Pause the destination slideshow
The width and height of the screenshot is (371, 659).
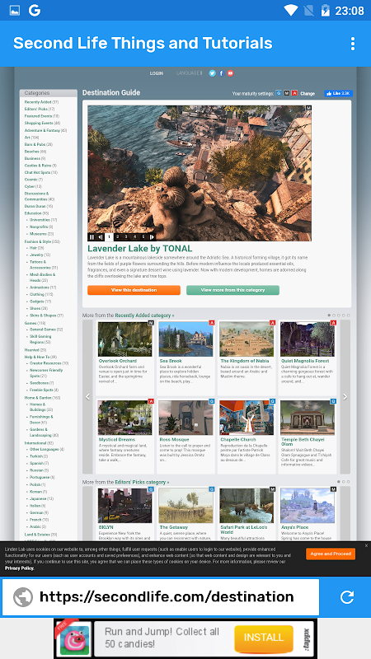(x=92, y=237)
